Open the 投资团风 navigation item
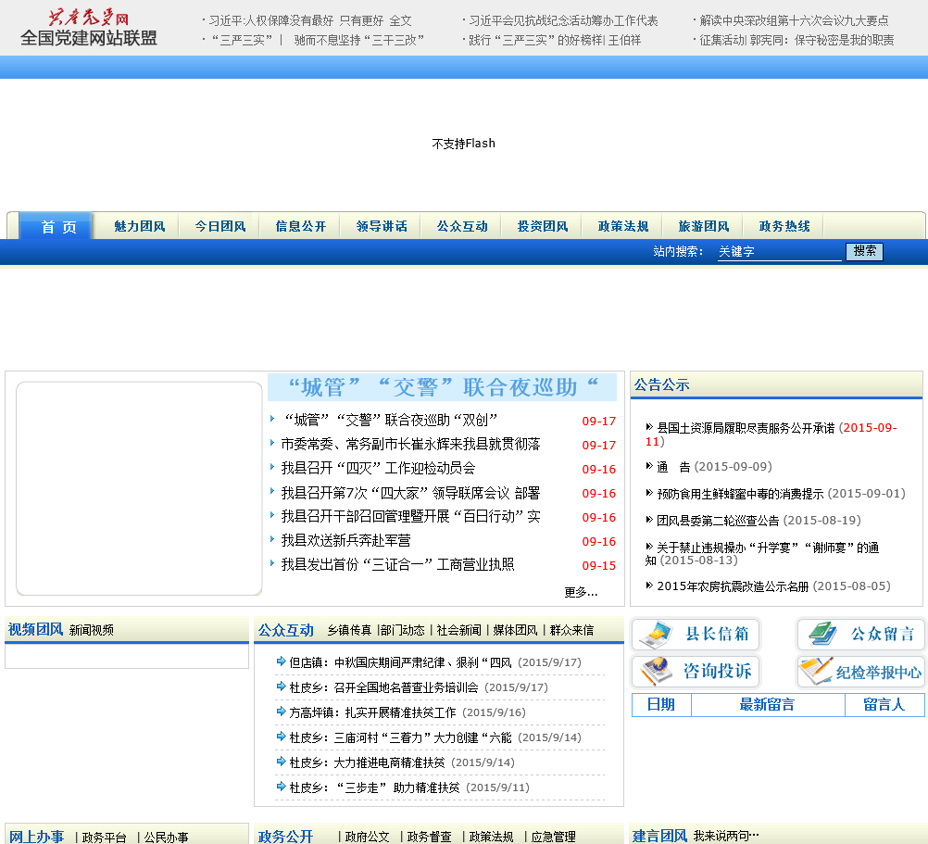Viewport: 928px width, 844px height. (542, 226)
